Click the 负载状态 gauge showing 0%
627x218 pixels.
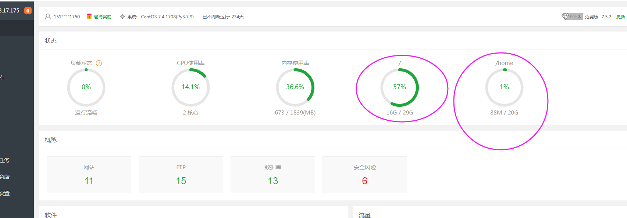pyautogui.click(x=86, y=87)
